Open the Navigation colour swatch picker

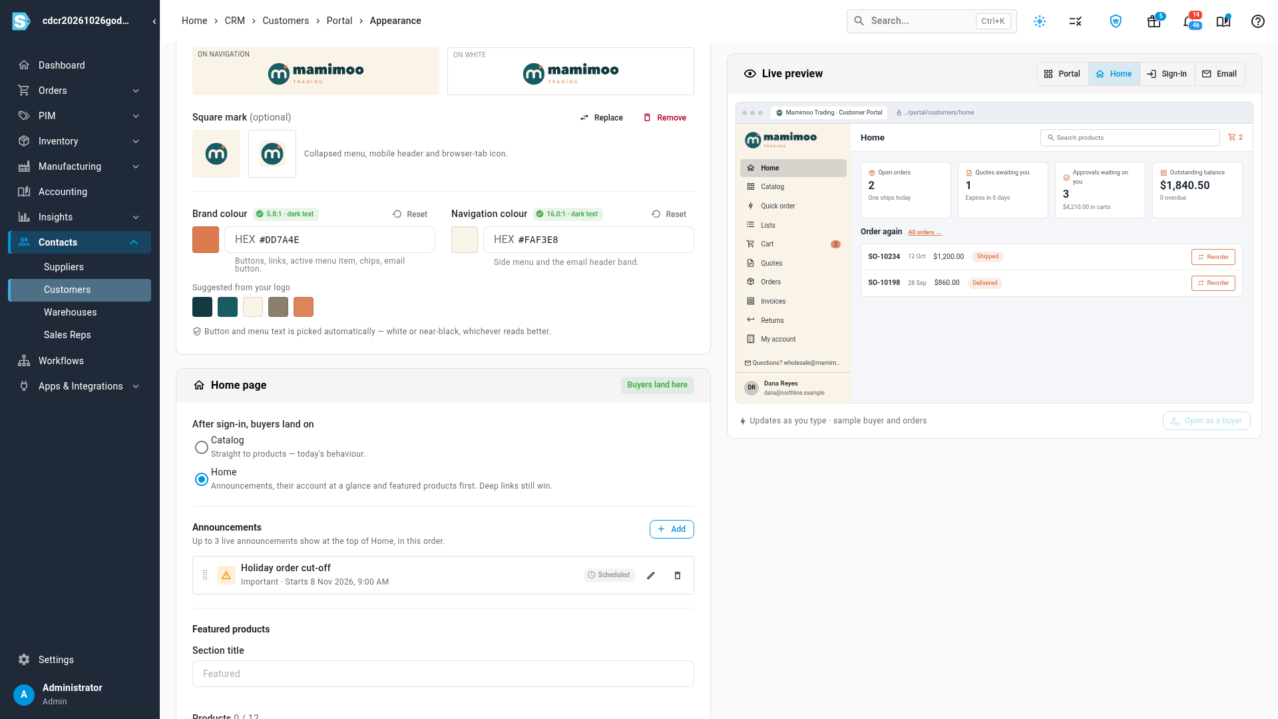tap(465, 240)
